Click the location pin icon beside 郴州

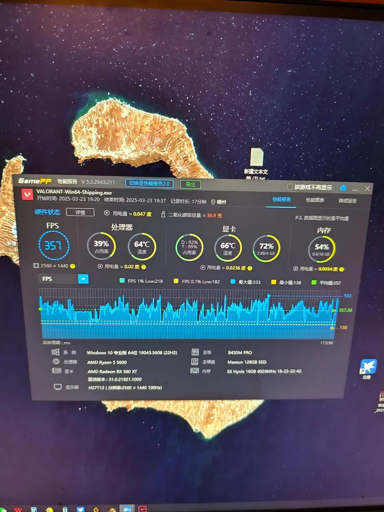tap(213, 202)
